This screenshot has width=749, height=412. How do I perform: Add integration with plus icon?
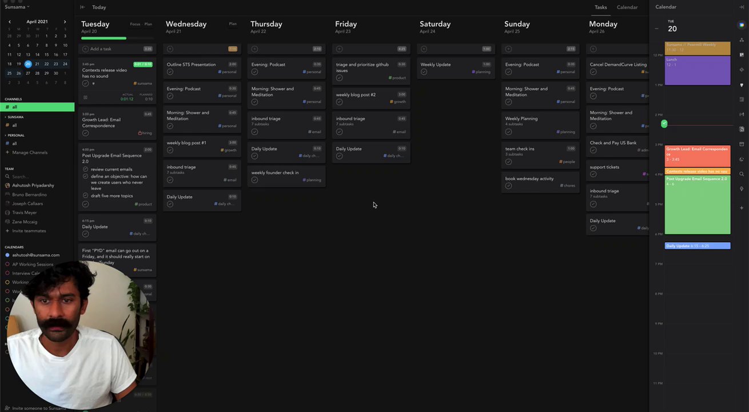742,208
